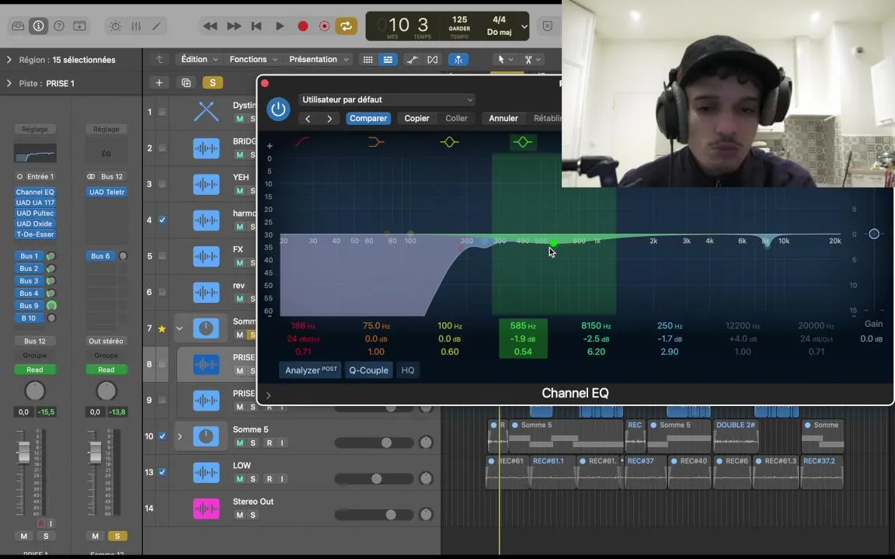Image resolution: width=895 pixels, height=559 pixels.
Task: Go to the beginning of project
Action: tap(256, 26)
